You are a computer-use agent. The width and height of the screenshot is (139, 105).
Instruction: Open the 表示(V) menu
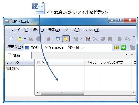tap(54, 30)
